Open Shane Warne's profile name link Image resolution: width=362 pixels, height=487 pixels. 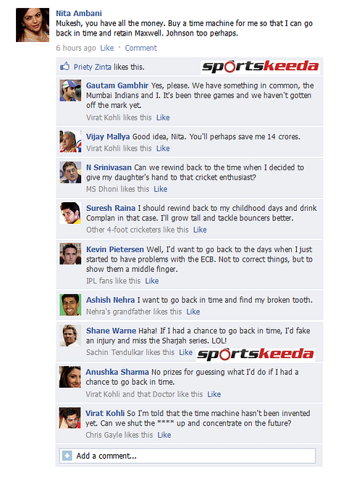click(111, 330)
